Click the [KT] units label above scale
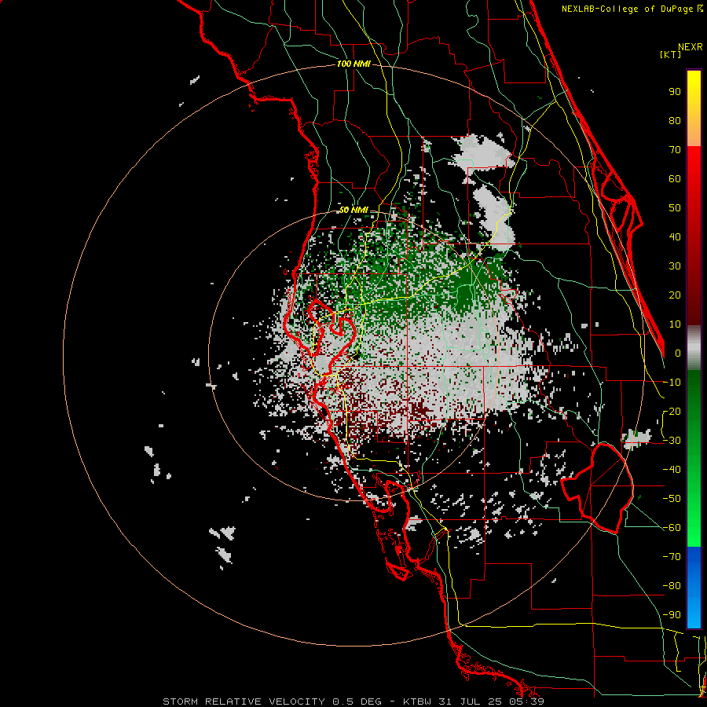Screen dimensions: 707x707 coord(671,54)
